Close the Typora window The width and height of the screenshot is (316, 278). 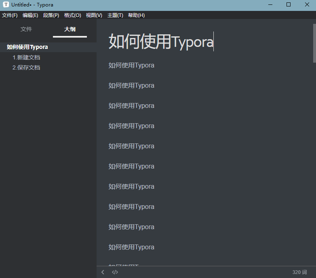307,4
